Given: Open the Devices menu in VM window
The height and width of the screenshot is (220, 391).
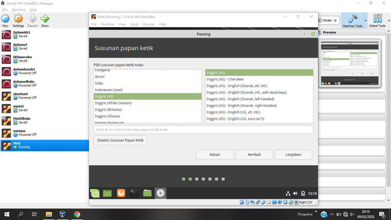Looking at the screenshot, I should pos(149,24).
